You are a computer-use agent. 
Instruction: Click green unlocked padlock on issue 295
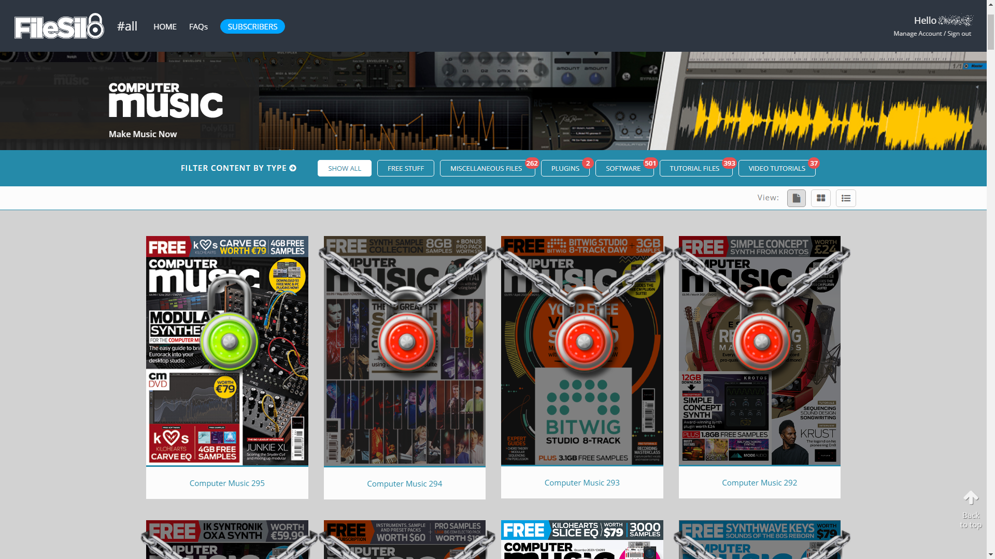pyautogui.click(x=229, y=341)
